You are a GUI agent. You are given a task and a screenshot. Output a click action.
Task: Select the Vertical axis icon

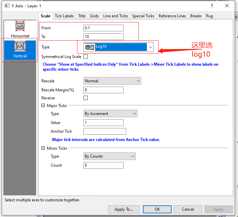(x=20, y=47)
